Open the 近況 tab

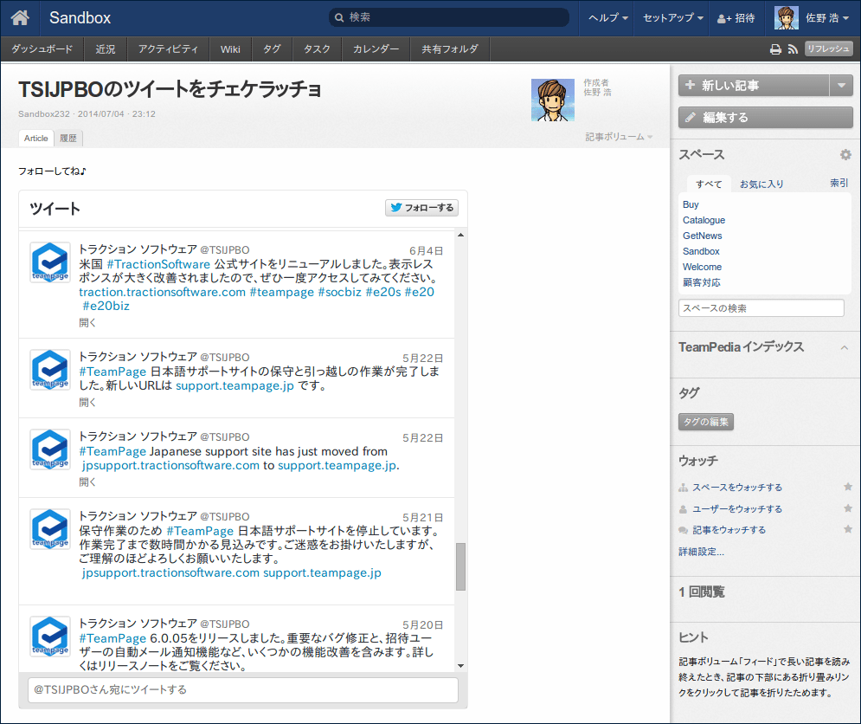pyautogui.click(x=106, y=48)
